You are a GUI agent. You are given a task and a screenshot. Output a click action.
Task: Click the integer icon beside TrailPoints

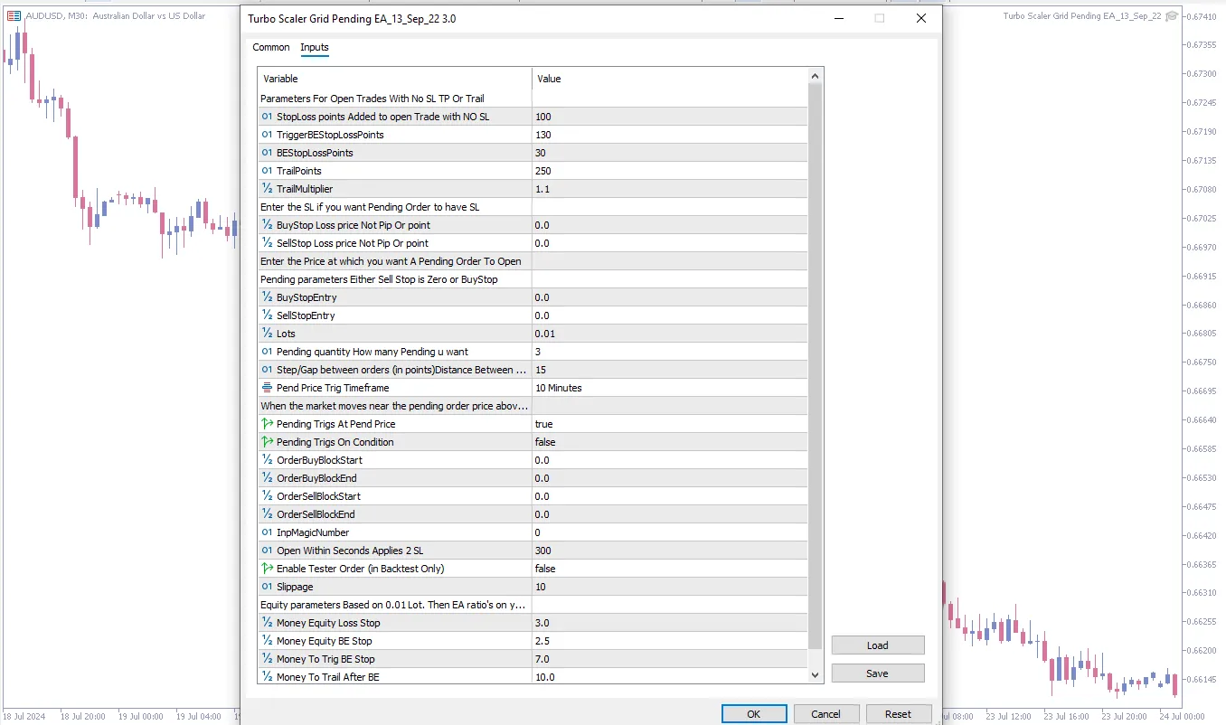[x=267, y=171]
